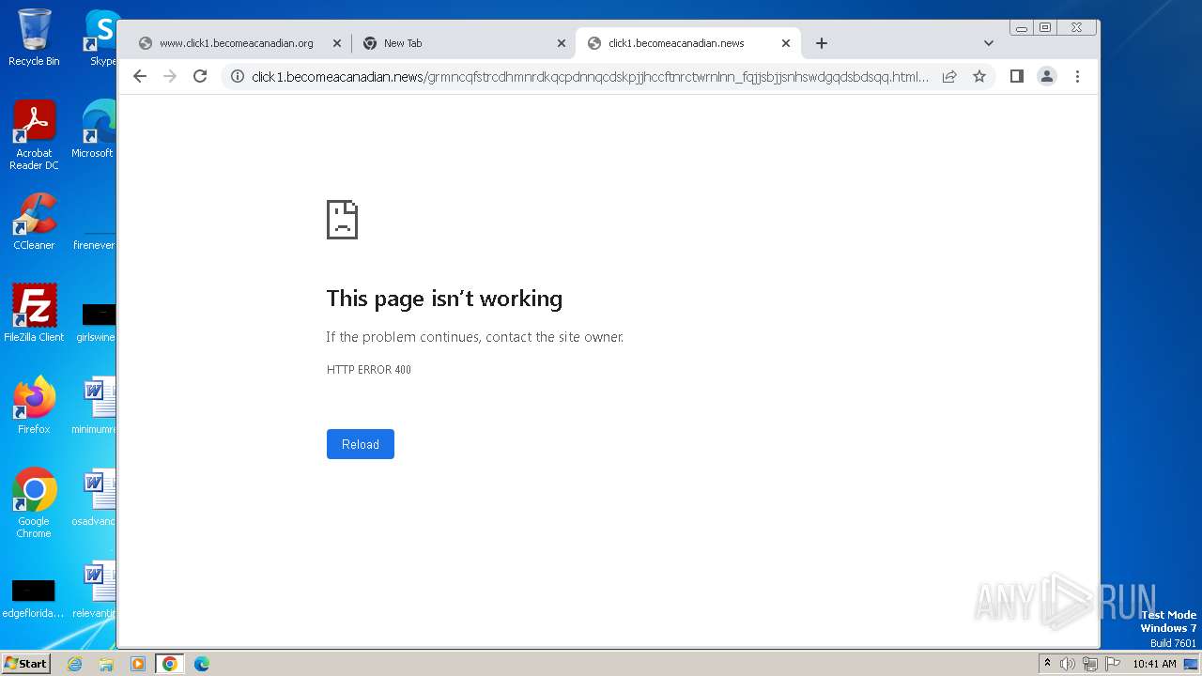Expand the tab search dropdown arrow
The image size is (1202, 676).
coord(988,43)
